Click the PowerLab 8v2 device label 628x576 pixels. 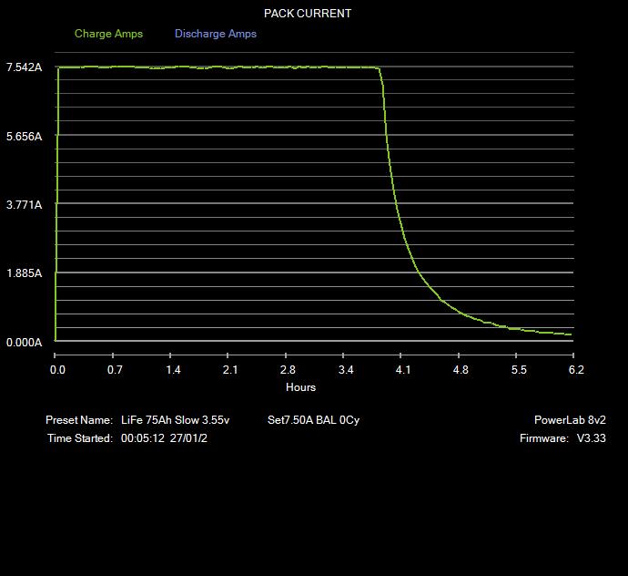[x=570, y=420]
